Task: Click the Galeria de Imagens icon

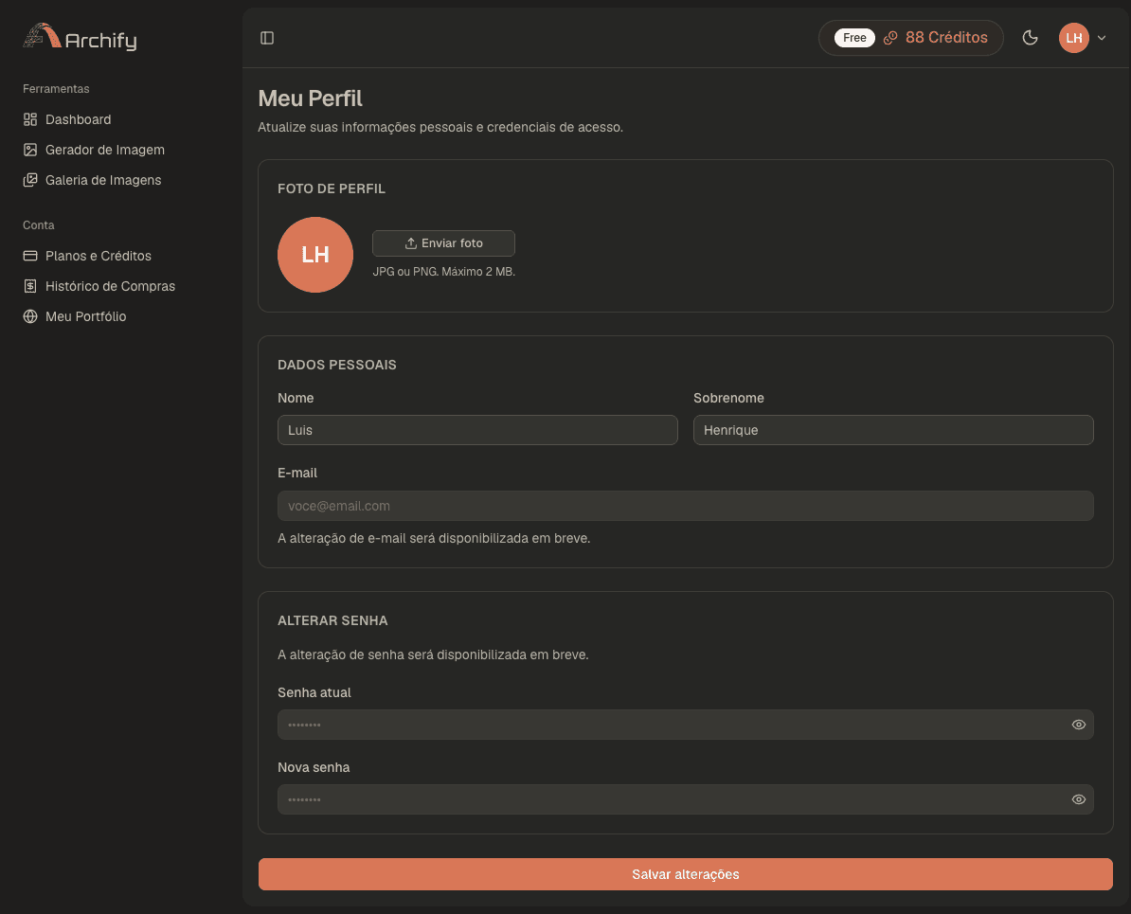Action: tap(30, 180)
